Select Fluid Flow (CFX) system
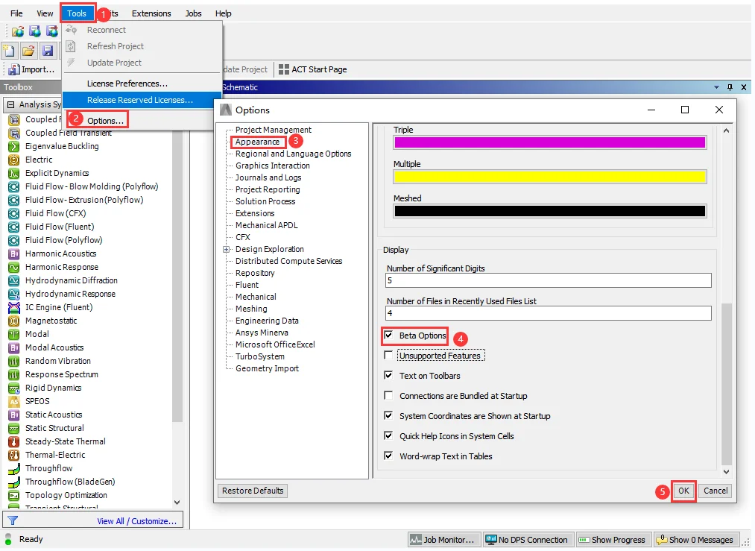This screenshot has width=755, height=551. 55,213
